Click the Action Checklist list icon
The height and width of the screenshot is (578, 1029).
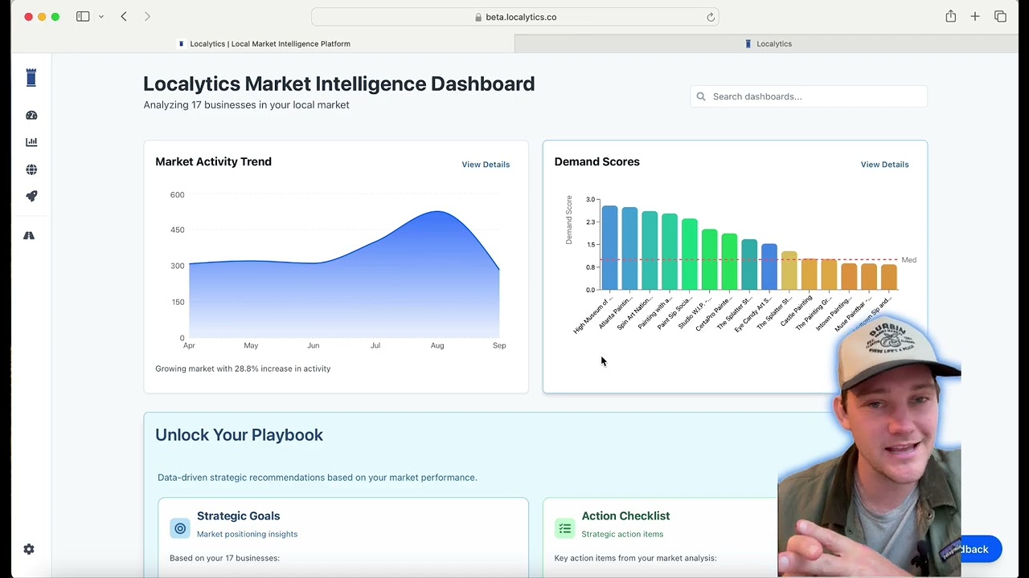pyautogui.click(x=565, y=528)
